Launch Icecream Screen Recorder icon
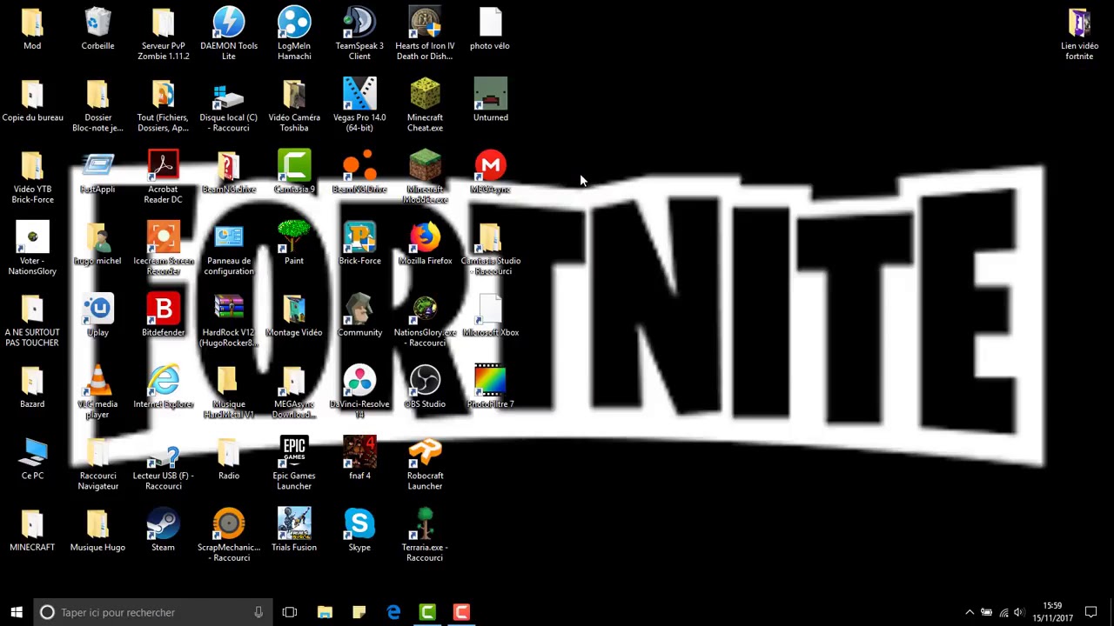 pyautogui.click(x=163, y=248)
